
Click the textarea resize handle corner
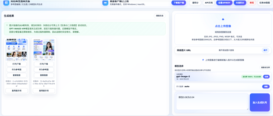pos(247,109)
